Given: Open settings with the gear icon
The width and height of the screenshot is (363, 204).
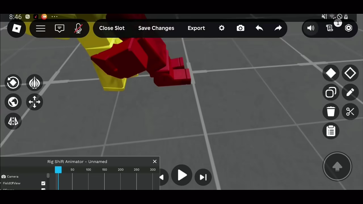Looking at the screenshot, I should tap(221, 28).
